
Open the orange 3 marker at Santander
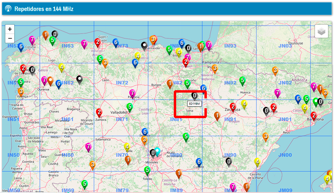[x=152, y=40]
